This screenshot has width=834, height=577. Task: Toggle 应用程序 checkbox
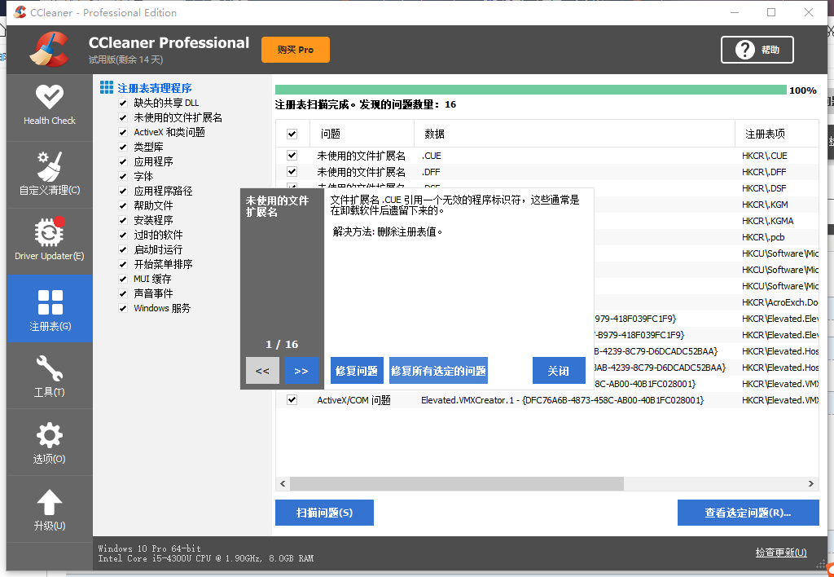click(x=123, y=162)
